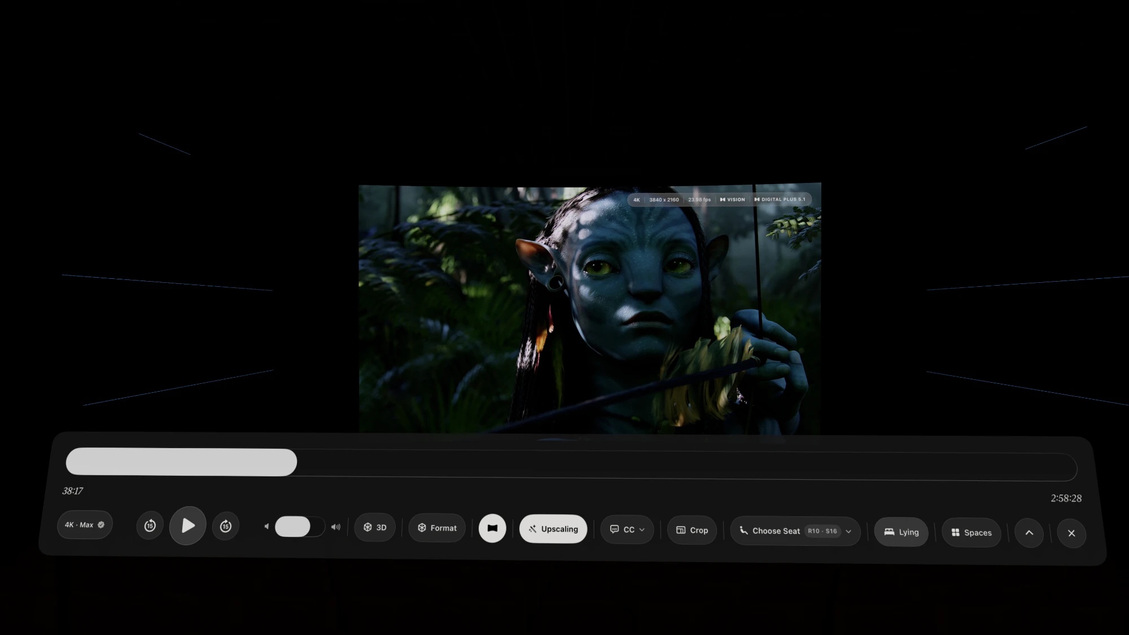This screenshot has height=635, width=1129.
Task: Open the Format options
Action: 437,528
